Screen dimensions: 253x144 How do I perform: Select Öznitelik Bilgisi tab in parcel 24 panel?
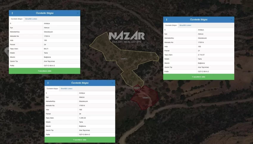[17, 19]
